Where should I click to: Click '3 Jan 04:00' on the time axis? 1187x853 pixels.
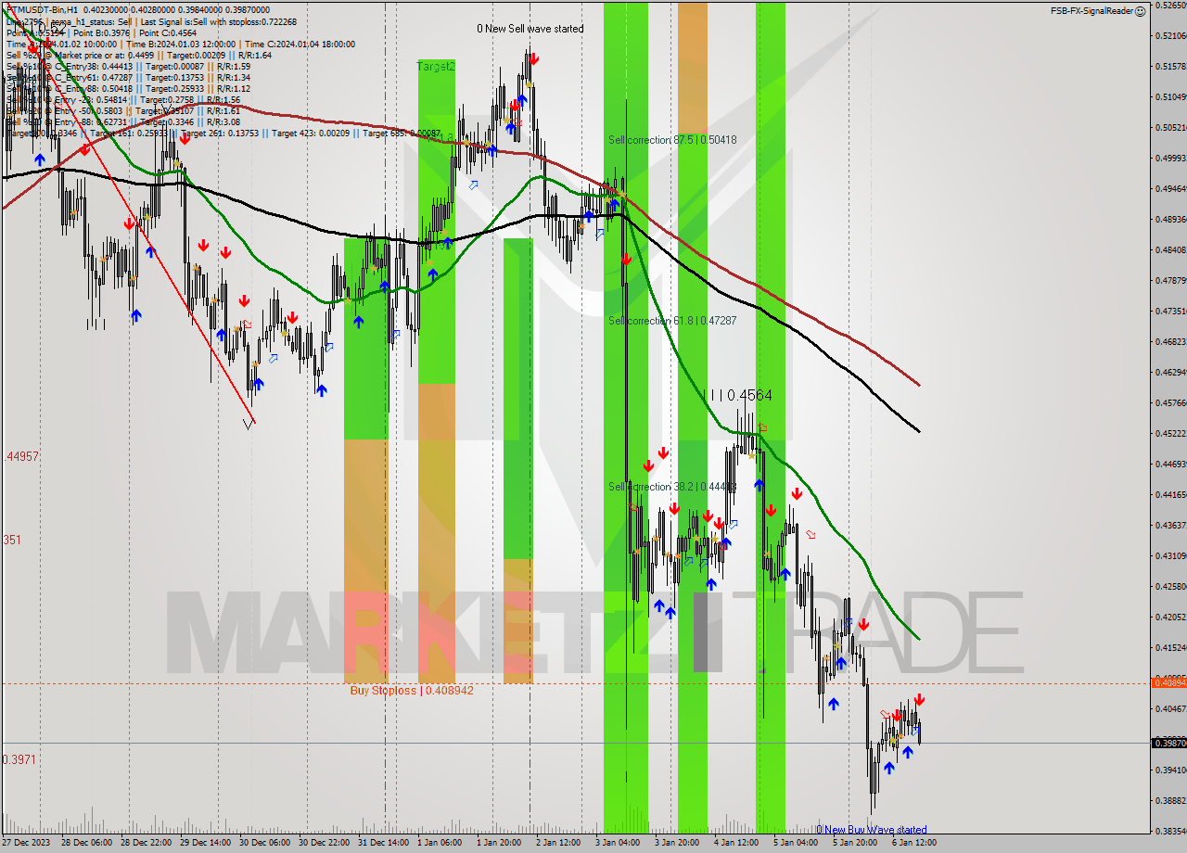(x=619, y=843)
